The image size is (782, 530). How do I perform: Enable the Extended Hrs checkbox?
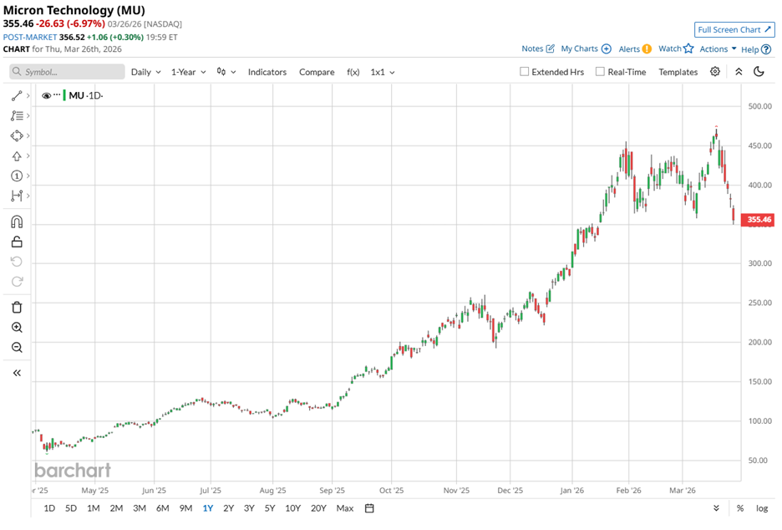coord(525,72)
